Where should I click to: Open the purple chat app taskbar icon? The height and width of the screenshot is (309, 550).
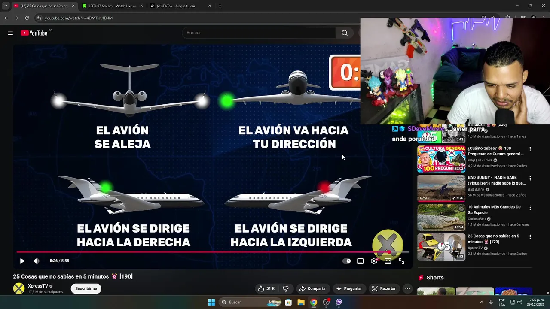pos(339,302)
